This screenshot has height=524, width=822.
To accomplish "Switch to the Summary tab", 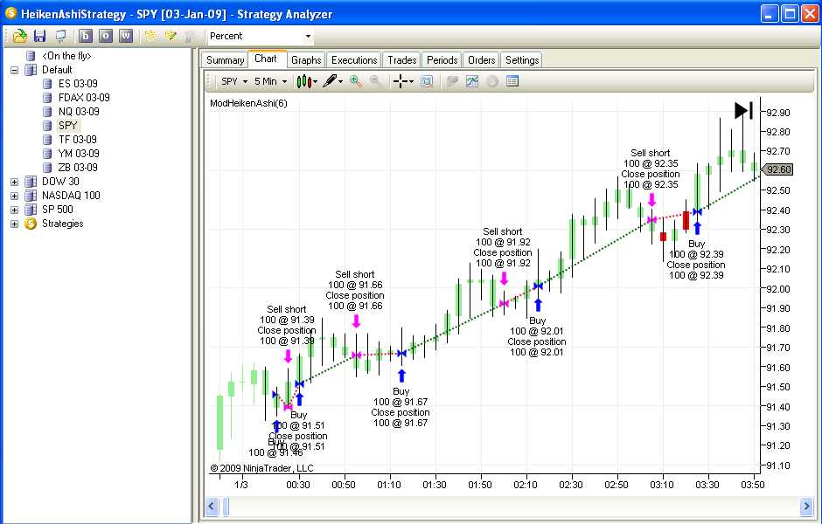I will 225,60.
